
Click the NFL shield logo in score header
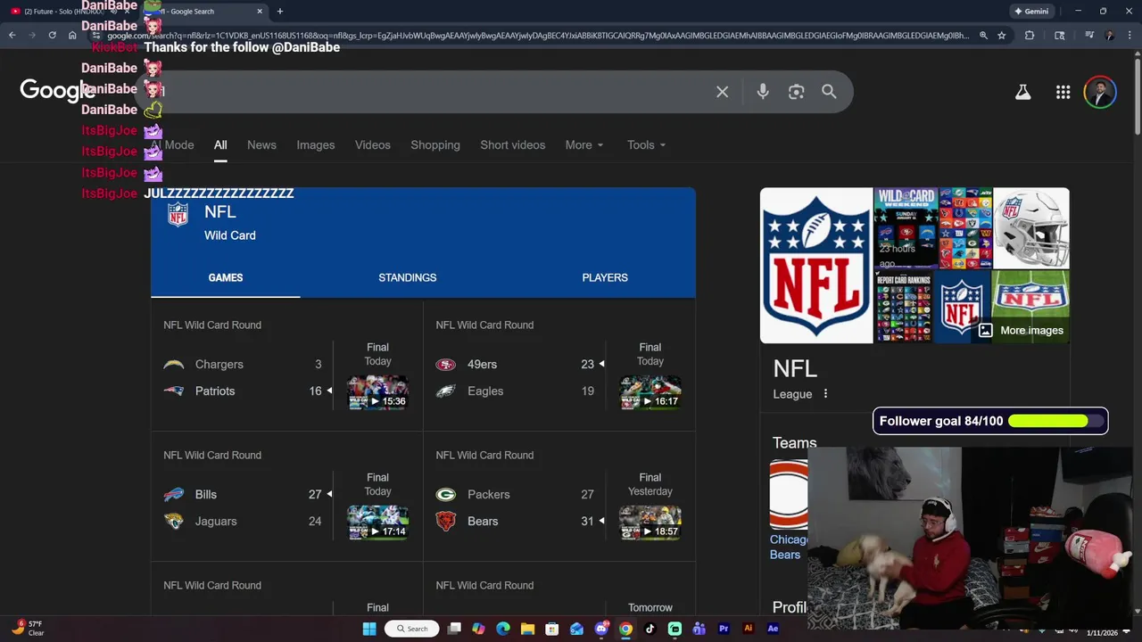[x=178, y=215]
